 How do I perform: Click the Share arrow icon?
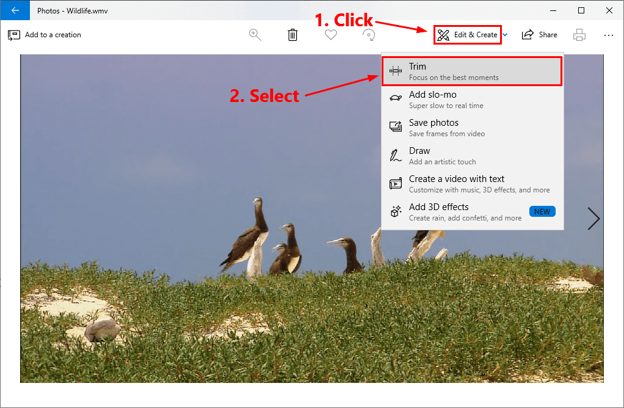click(x=528, y=35)
